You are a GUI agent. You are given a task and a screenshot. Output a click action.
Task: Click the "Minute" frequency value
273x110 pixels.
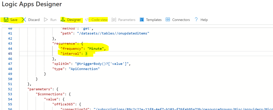click(x=97, y=49)
